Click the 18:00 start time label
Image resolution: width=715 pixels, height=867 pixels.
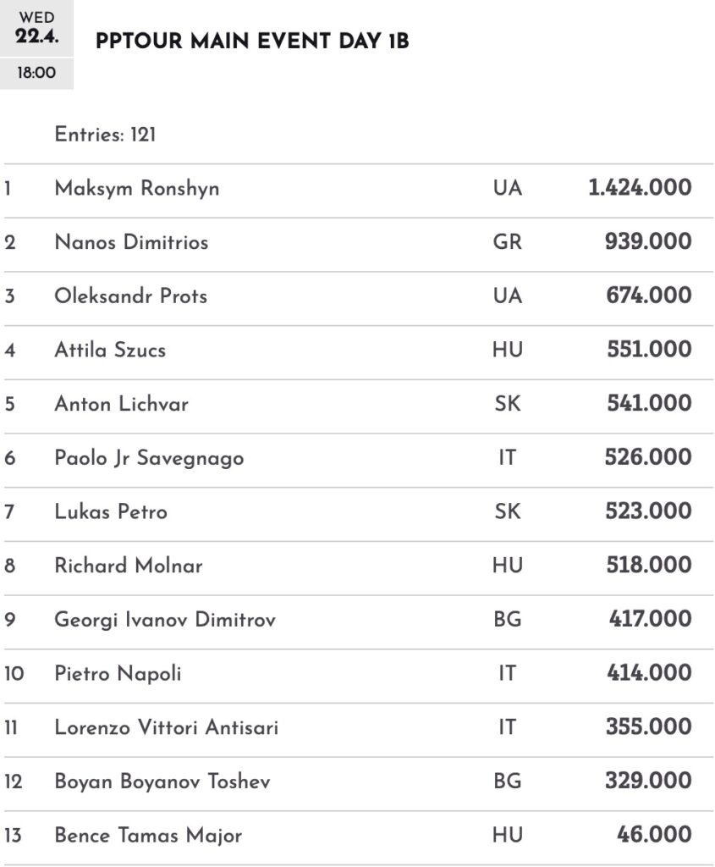click(36, 73)
